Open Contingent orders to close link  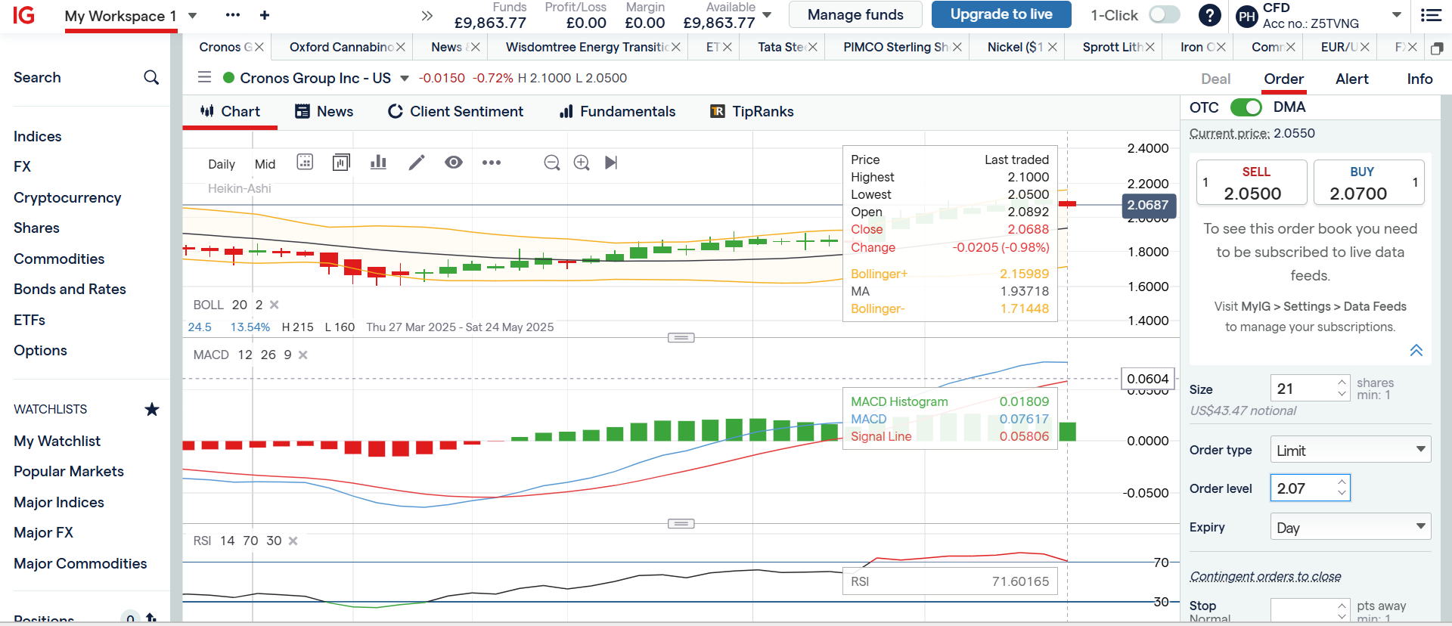point(1265,576)
